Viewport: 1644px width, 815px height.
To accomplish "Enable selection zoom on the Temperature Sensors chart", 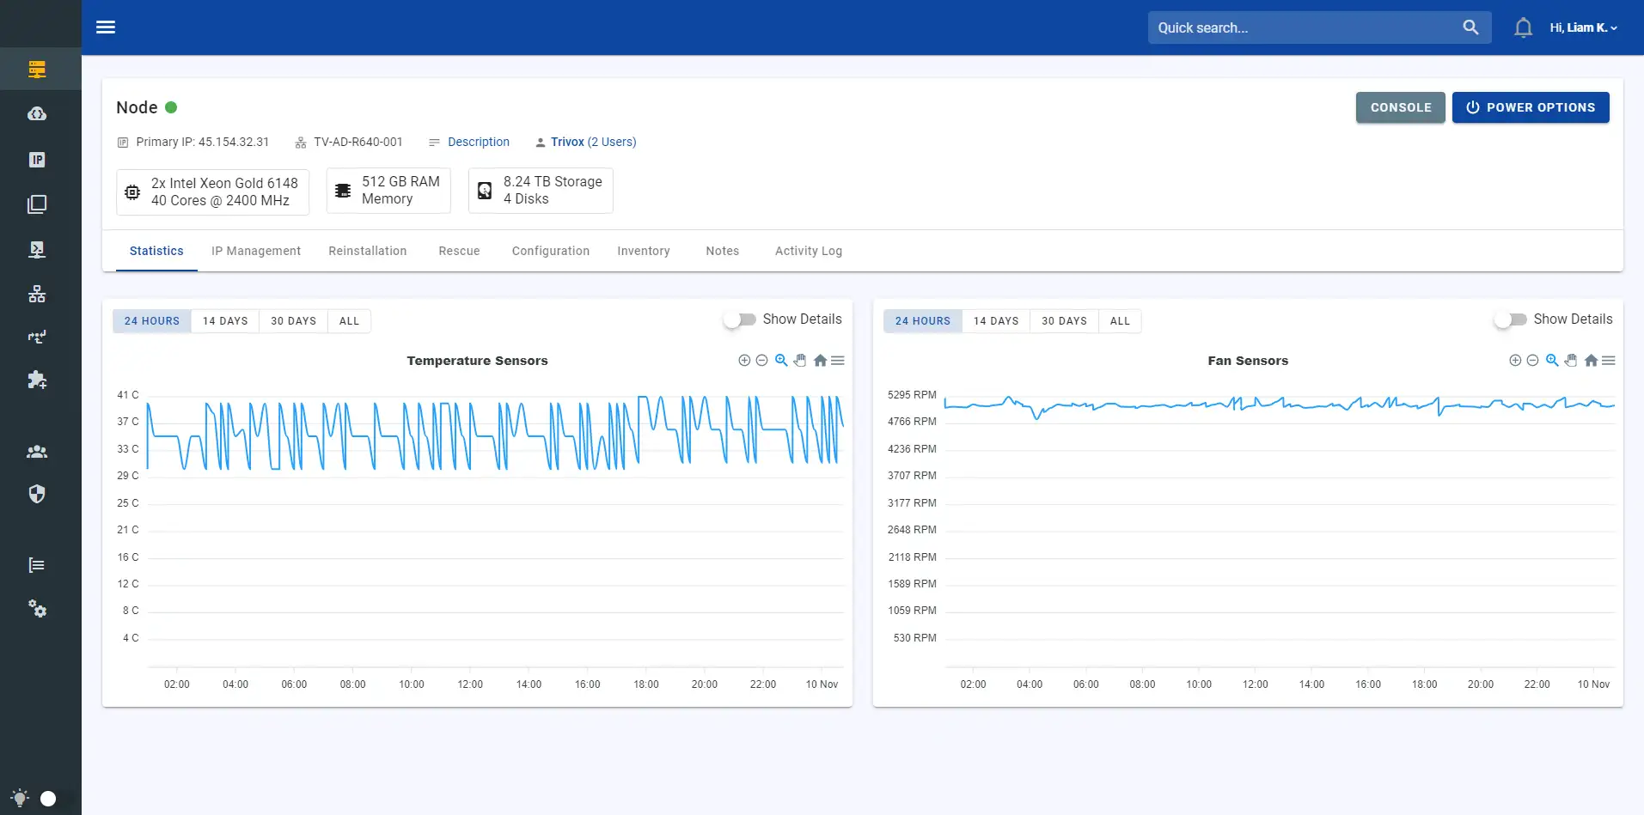I will 780,360.
